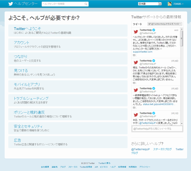
Task: Open the プライバシー footer link
Action: coord(145,167)
